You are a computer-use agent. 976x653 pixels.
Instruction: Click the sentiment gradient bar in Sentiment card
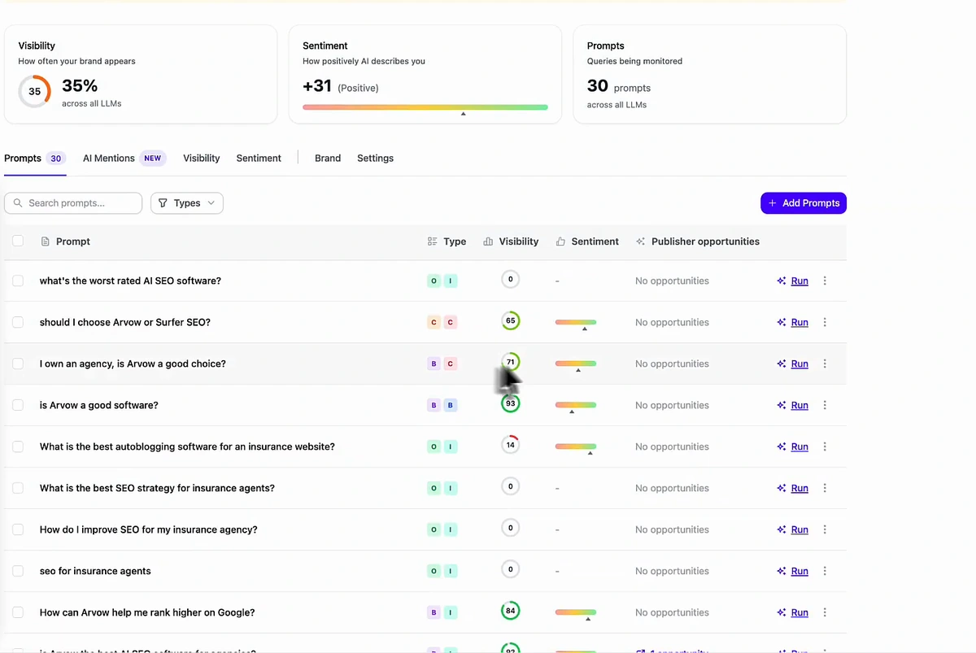425,107
